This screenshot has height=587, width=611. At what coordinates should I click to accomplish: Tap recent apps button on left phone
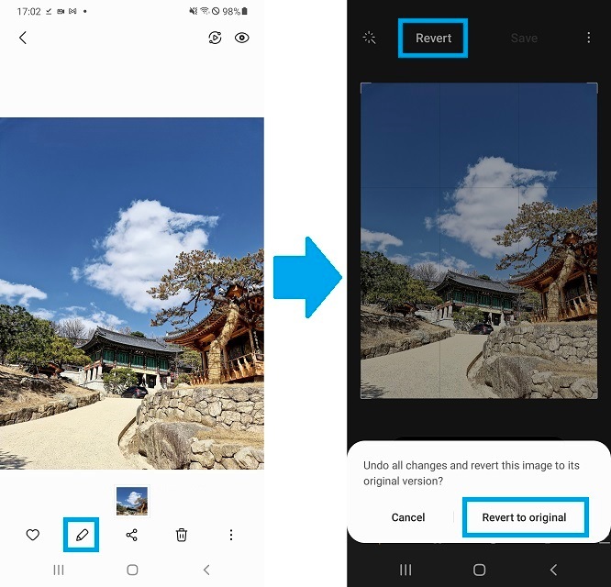[x=59, y=570]
